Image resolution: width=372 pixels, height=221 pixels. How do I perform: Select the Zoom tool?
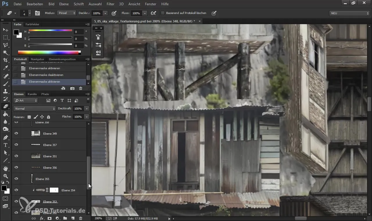click(6, 176)
